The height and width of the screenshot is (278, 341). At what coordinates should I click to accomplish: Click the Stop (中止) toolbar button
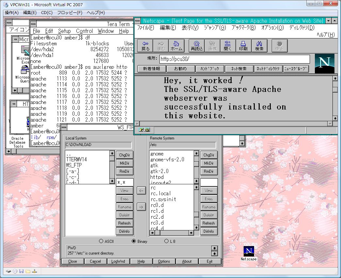point(280,46)
